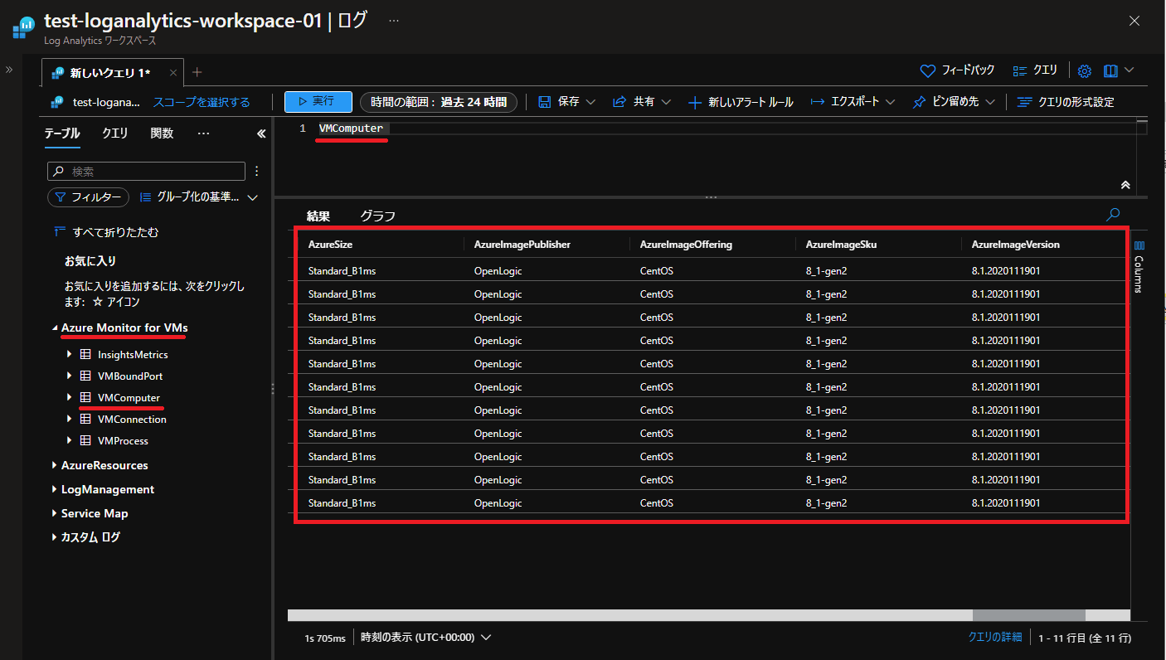Screen dimensions: 1166x660
Task: Open the docs book icon in the top right
Action: (1110, 70)
